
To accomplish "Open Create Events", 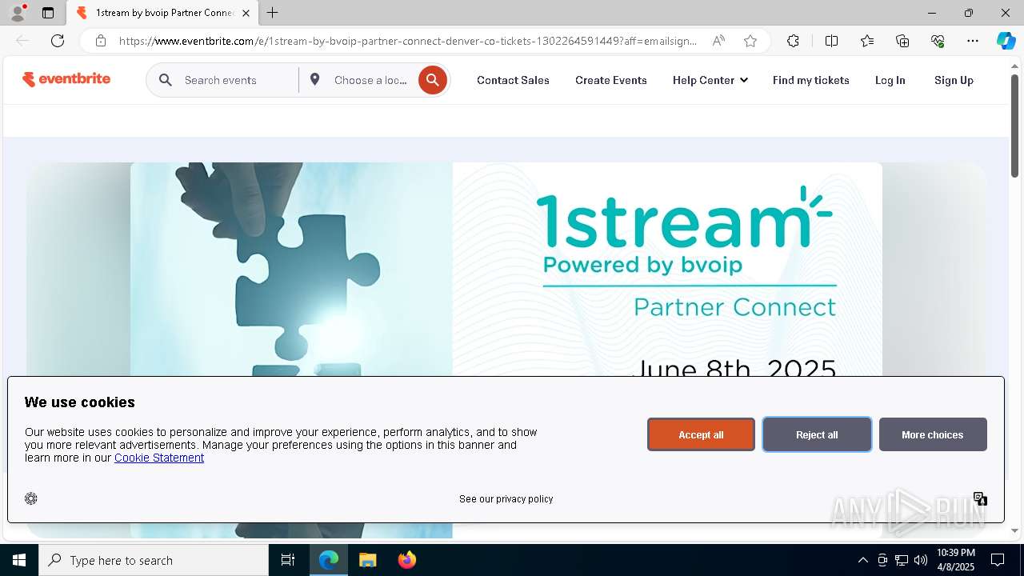I will coord(610,80).
